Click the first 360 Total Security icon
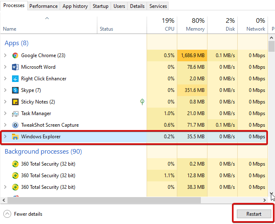The image size is (275, 224). point(15,164)
